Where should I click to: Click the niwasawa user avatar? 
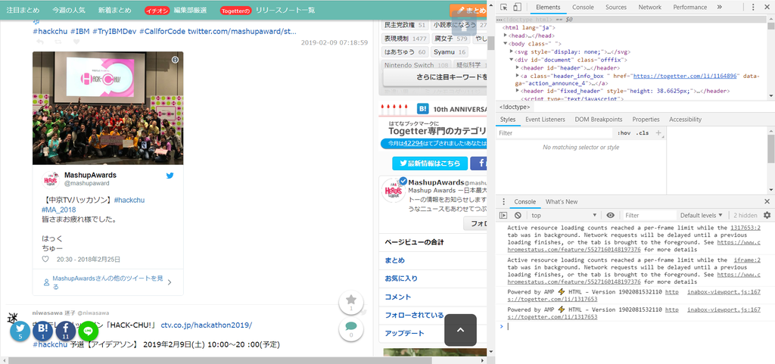[14, 317]
